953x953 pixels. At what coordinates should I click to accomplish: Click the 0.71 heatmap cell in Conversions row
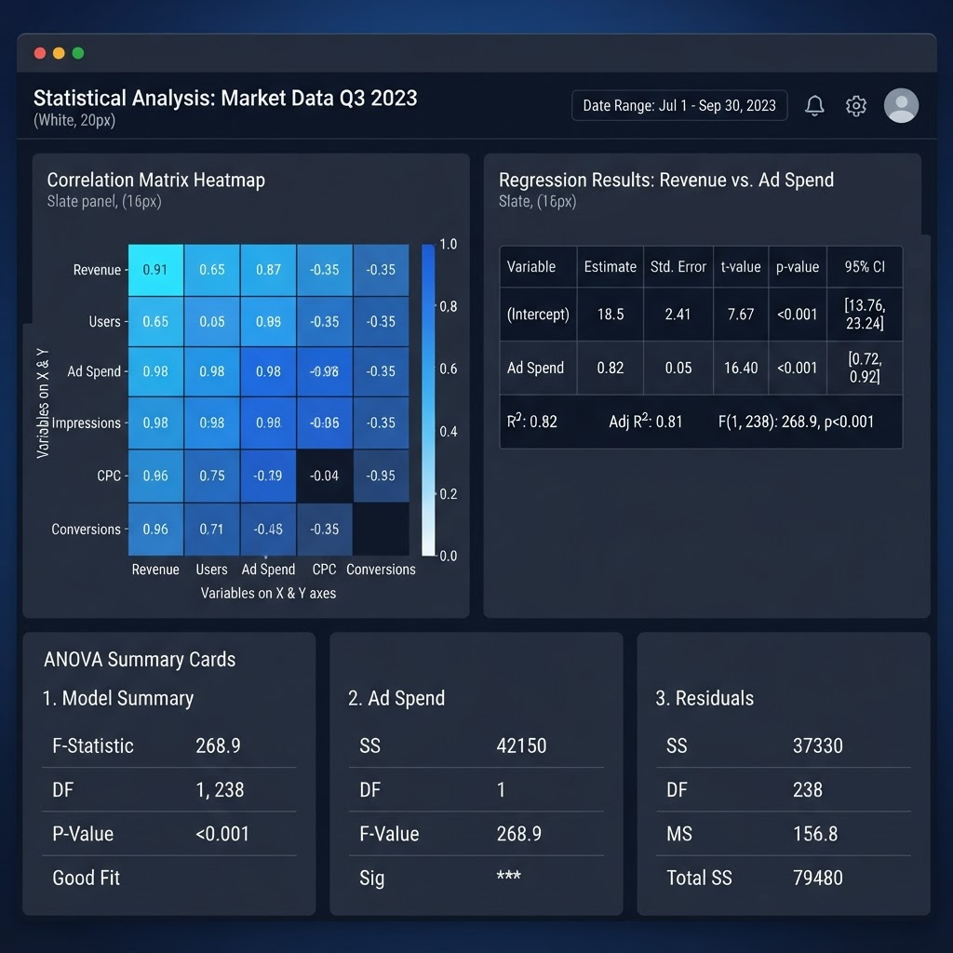(x=212, y=530)
